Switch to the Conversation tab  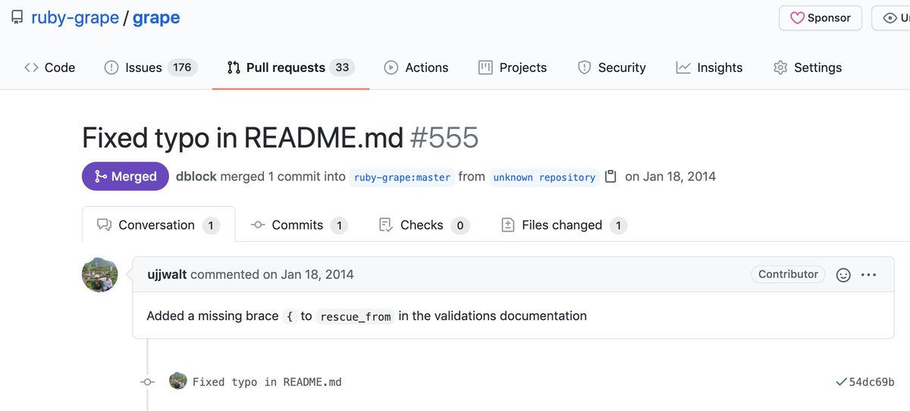158,225
